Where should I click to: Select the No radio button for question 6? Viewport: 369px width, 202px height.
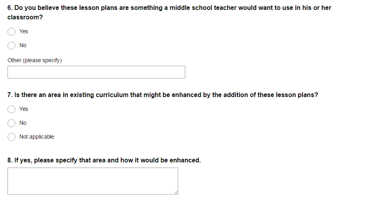pyautogui.click(x=11, y=45)
